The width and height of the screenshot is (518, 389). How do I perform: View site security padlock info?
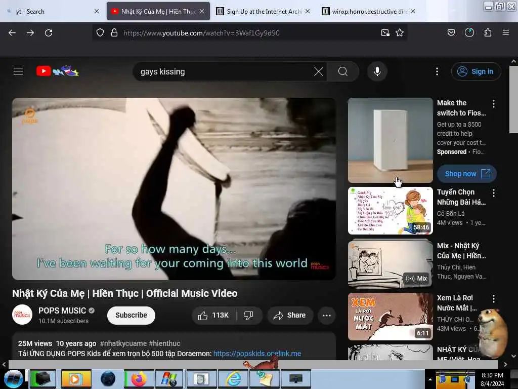click(114, 33)
